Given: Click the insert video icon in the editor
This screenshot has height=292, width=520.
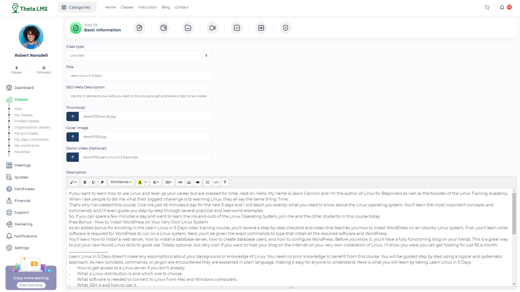Looking at the screenshot, I should [197, 182].
